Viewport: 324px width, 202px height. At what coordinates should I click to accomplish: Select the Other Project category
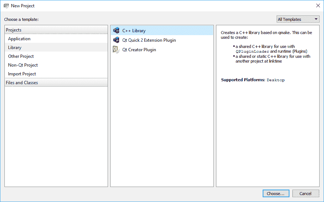coord(56,56)
